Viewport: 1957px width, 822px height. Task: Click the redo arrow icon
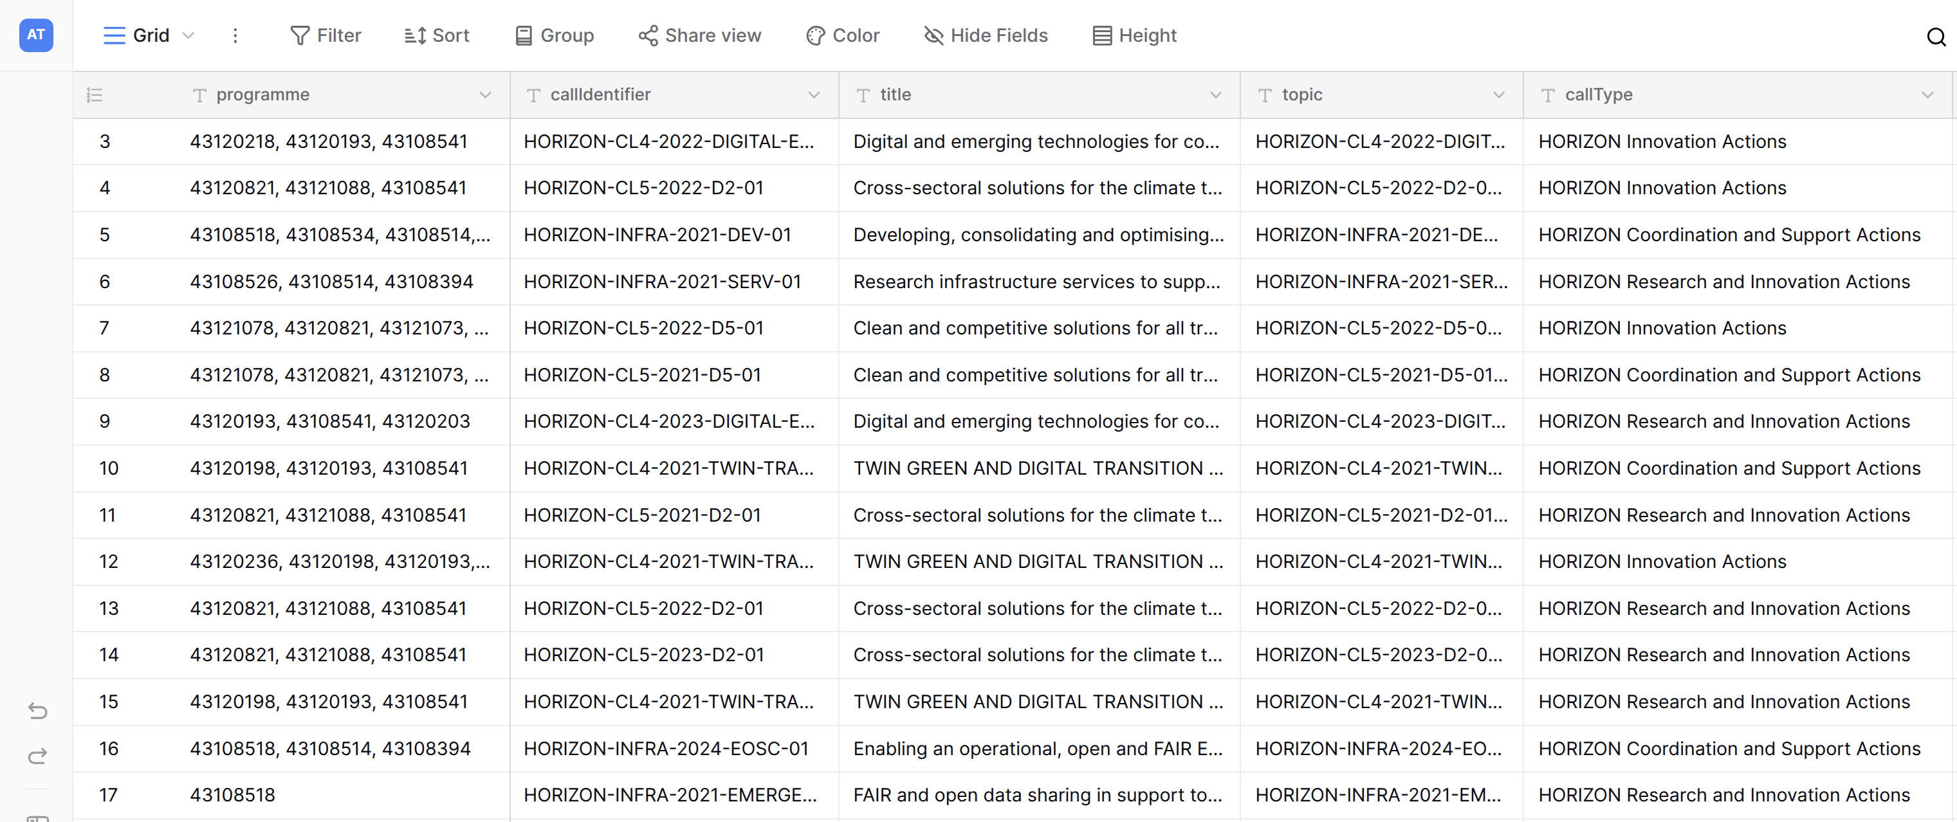[x=37, y=756]
